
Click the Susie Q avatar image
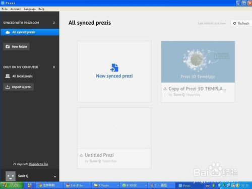click(11, 176)
